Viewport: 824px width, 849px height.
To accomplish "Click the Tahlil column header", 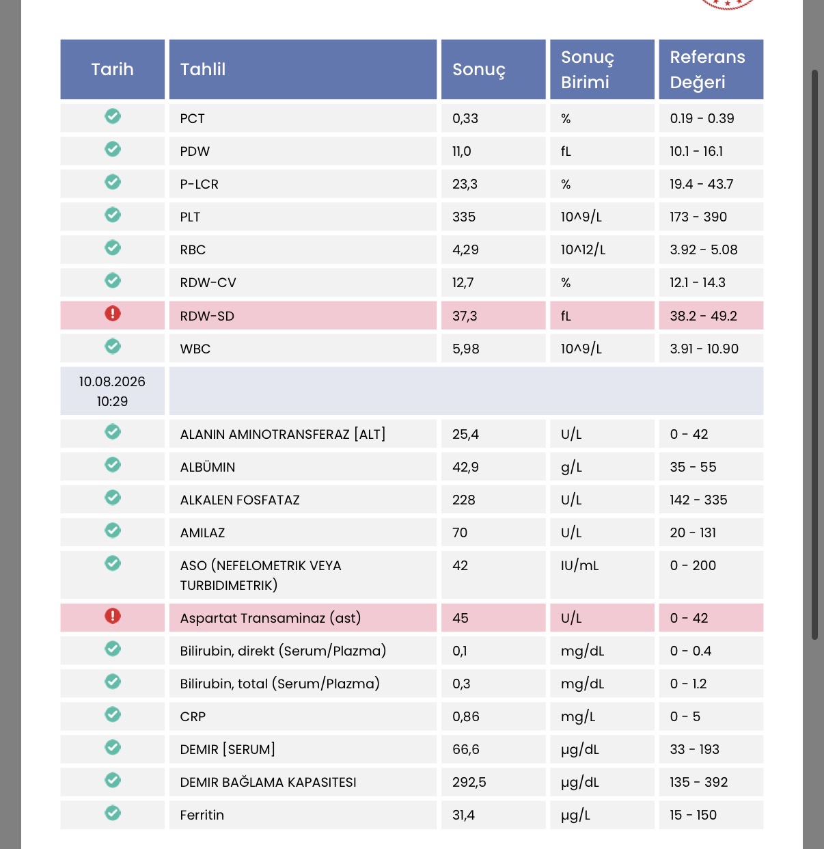I will pos(303,69).
